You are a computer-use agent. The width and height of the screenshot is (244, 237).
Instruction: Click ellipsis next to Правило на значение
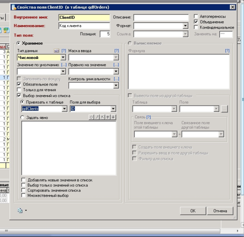pos(116,65)
